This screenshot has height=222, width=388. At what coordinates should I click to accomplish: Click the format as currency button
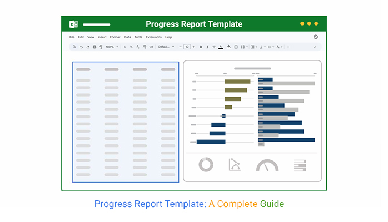pyautogui.click(x=125, y=47)
